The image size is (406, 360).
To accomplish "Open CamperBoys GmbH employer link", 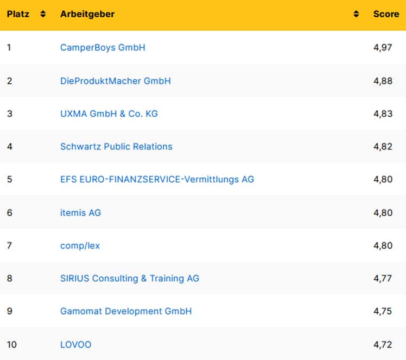I will point(103,48).
